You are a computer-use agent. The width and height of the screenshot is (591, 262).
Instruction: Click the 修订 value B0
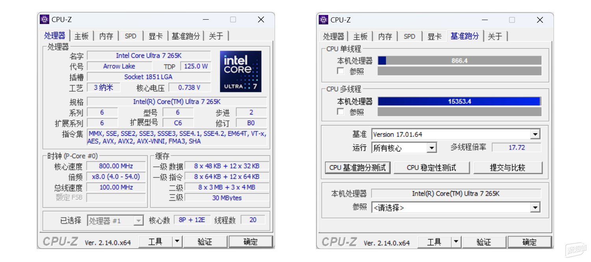251,123
